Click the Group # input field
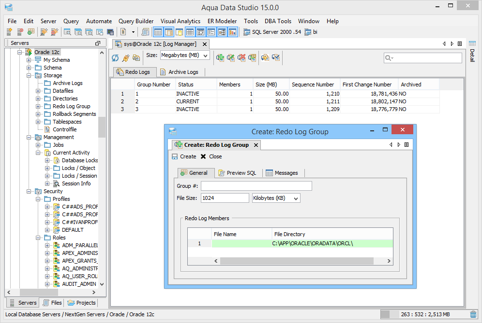Screen dimensions: 482x323 coord(256,186)
